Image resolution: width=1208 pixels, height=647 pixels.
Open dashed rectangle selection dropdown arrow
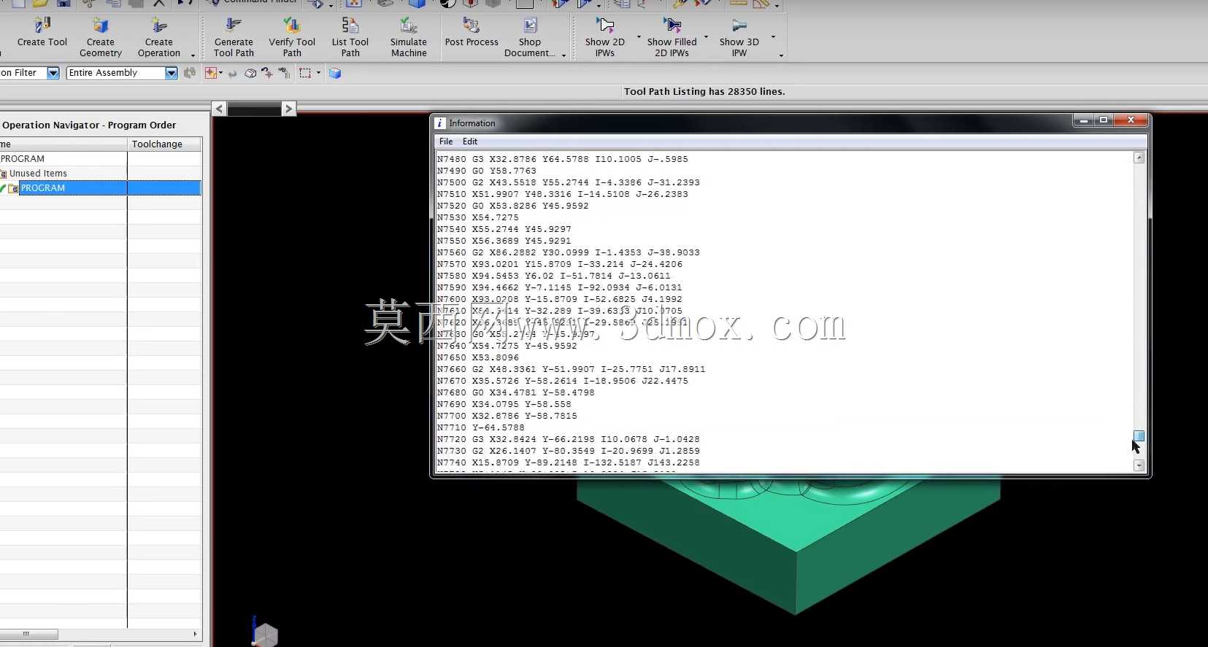point(318,73)
